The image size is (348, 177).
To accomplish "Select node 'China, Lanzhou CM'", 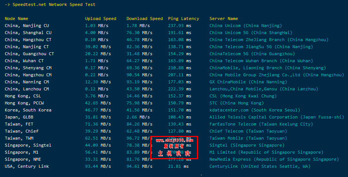I will pyautogui.click(x=27, y=89).
